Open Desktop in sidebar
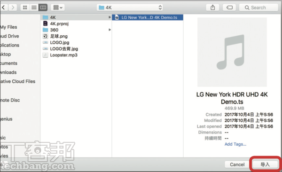 (5, 54)
